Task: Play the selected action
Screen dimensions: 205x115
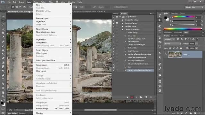Action: [137, 97]
